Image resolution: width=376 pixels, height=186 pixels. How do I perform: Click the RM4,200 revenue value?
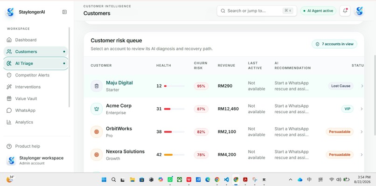[x=227, y=155]
